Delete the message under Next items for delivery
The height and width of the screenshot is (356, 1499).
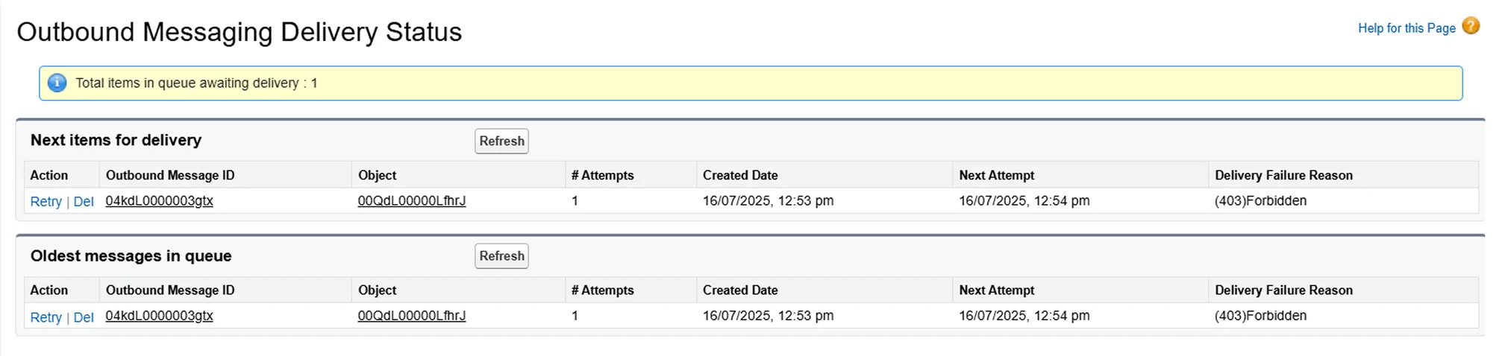pos(84,201)
